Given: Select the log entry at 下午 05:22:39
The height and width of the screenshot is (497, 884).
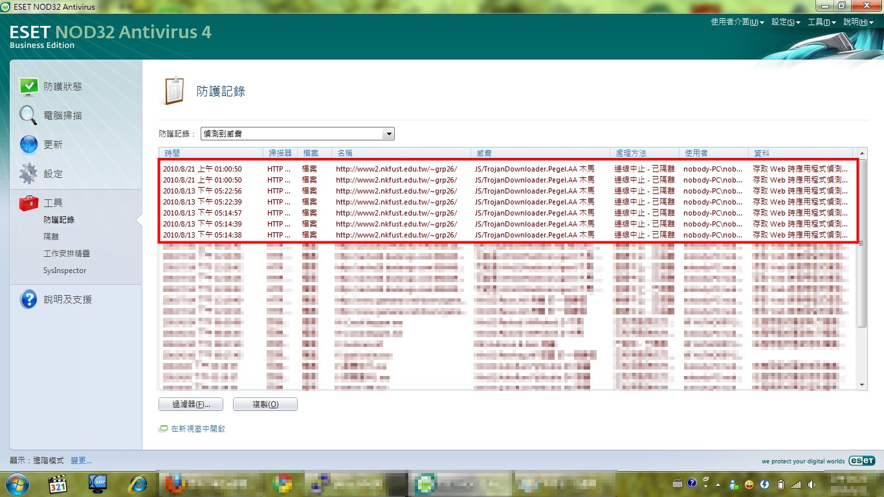Looking at the screenshot, I should pyautogui.click(x=508, y=202).
